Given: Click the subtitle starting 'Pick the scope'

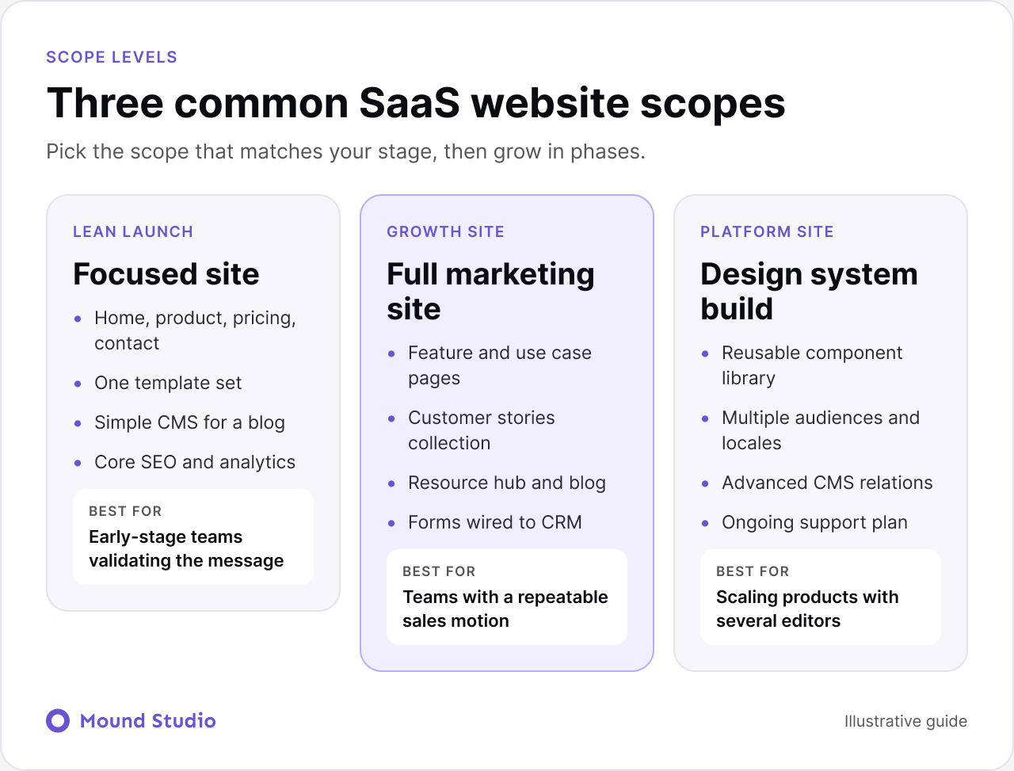Looking at the screenshot, I should click(x=345, y=151).
